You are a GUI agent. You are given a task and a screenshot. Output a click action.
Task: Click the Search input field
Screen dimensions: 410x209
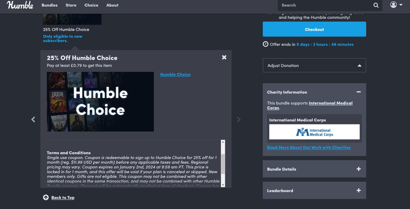tap(325, 5)
